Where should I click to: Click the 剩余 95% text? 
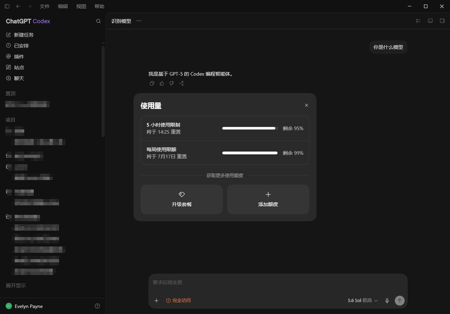(x=293, y=128)
